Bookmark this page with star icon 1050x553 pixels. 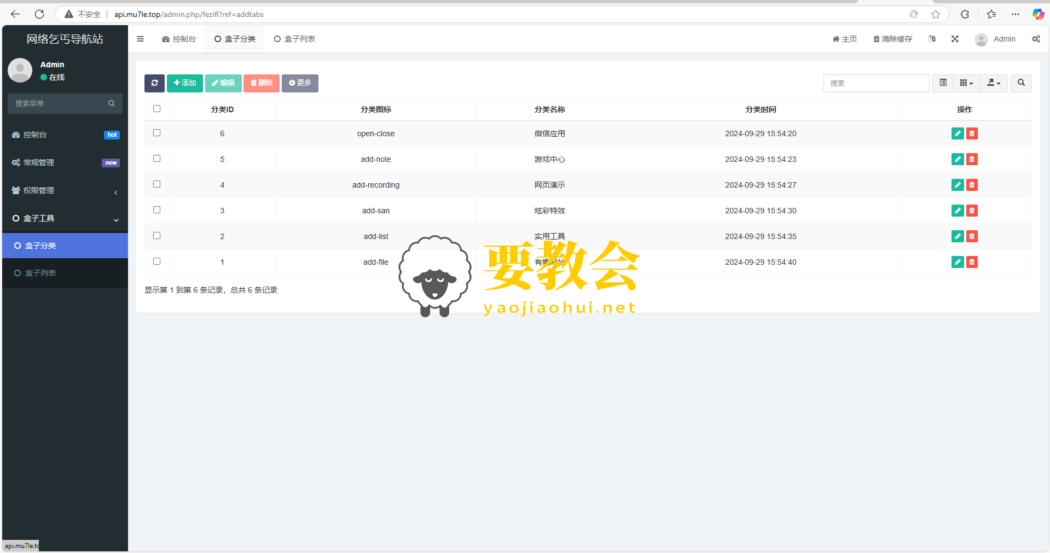(936, 14)
